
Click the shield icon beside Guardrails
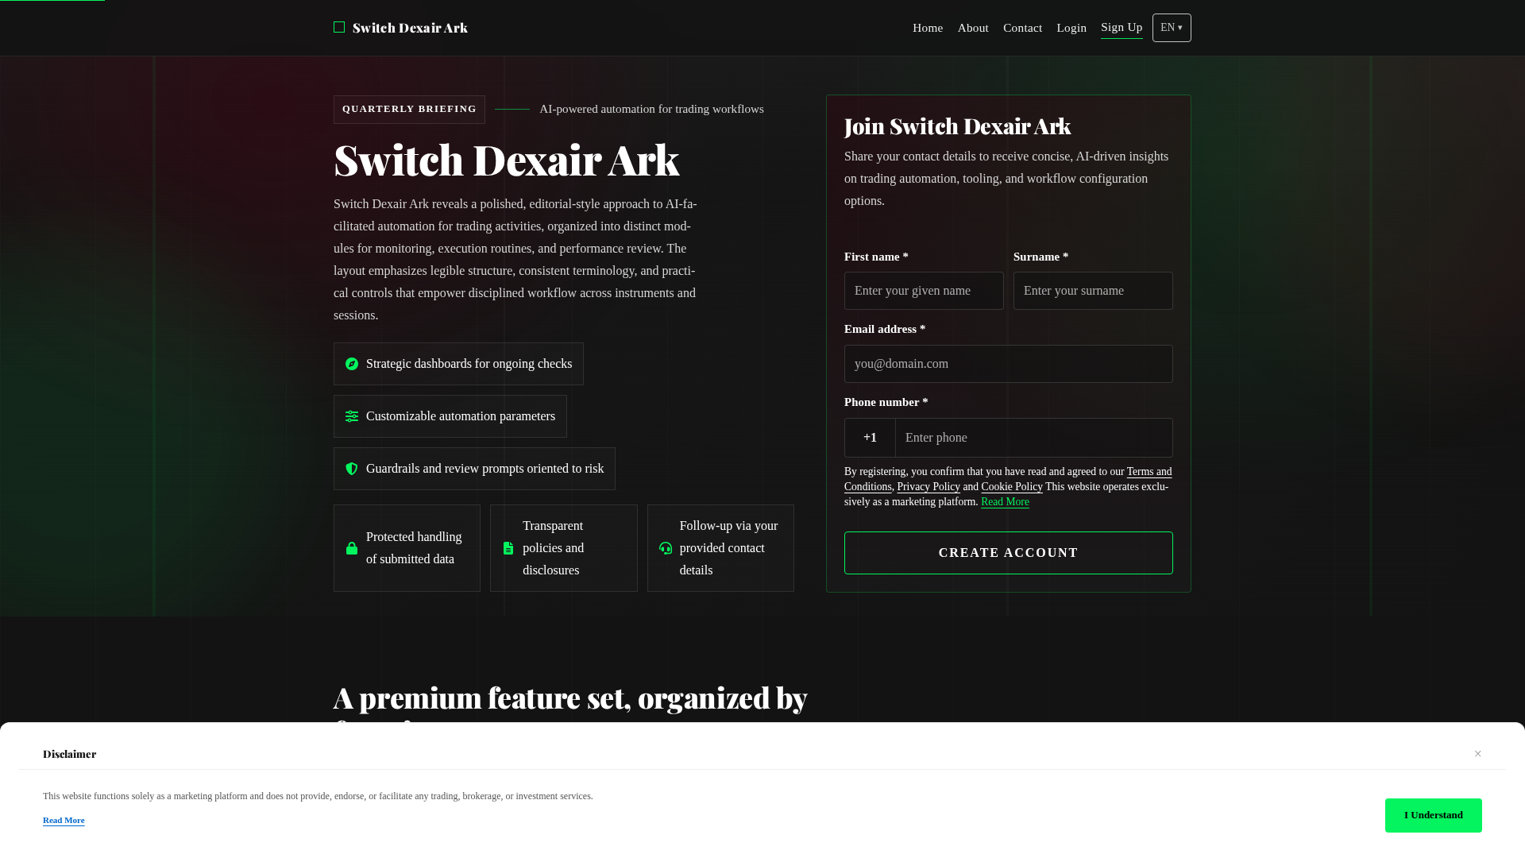tap(352, 469)
